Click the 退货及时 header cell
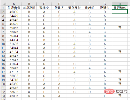Screen dimensions: 130x100 coord(74,8)
